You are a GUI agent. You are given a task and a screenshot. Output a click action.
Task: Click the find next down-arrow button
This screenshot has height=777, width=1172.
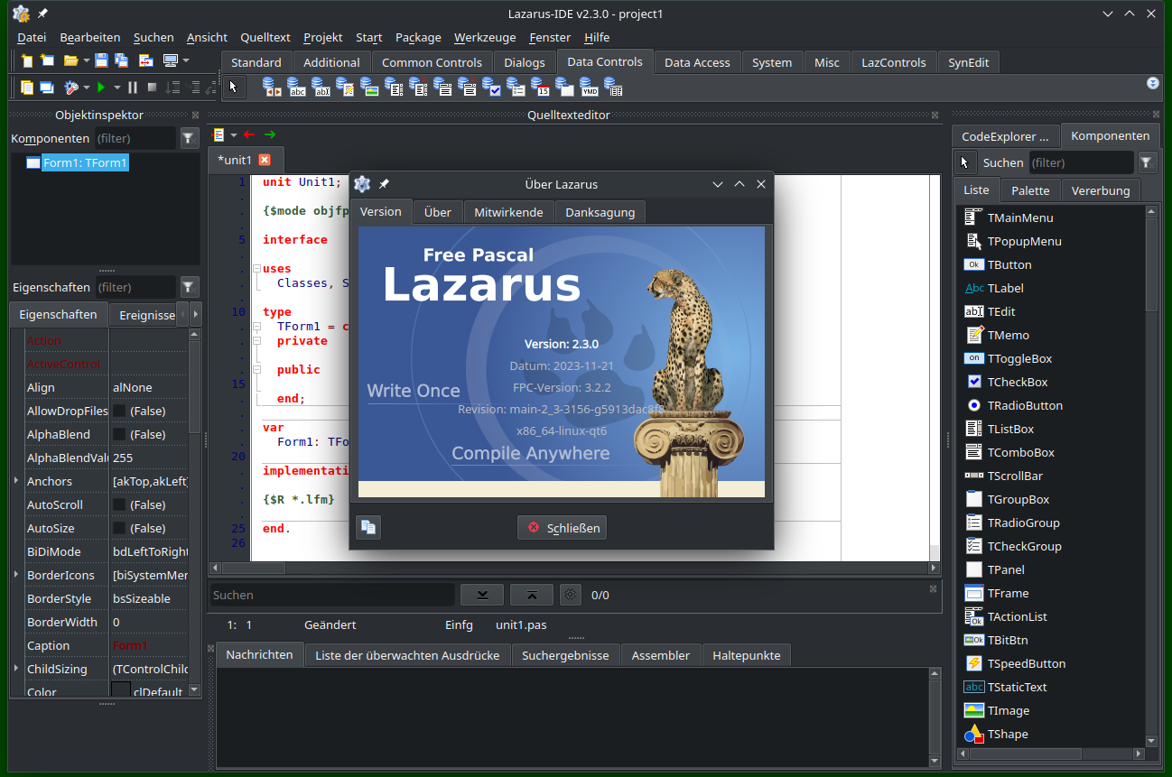(x=482, y=595)
